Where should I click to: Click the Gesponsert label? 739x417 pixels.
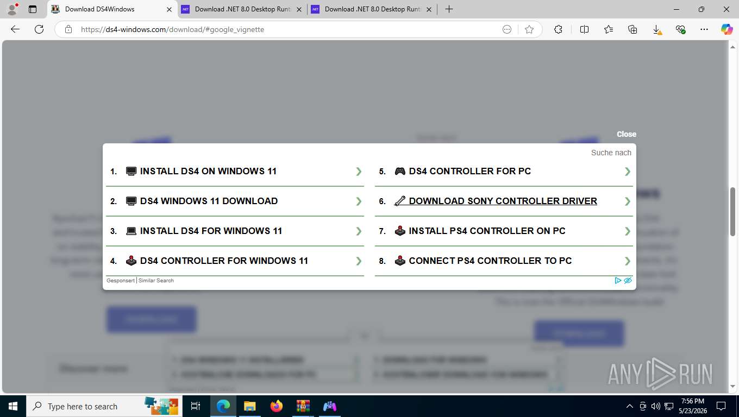point(121,281)
